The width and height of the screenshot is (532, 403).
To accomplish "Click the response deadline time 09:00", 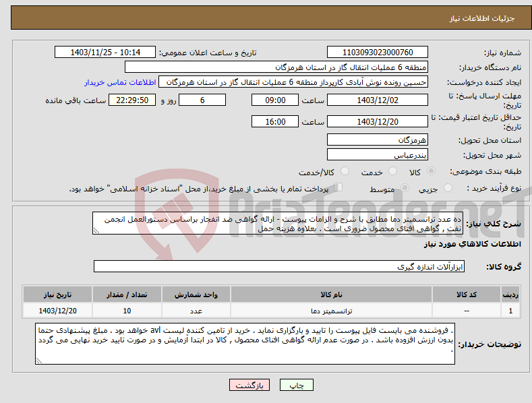I will (x=275, y=100).
